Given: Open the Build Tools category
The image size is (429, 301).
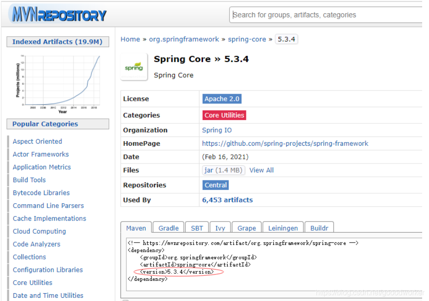Looking at the screenshot, I should tap(29, 180).
